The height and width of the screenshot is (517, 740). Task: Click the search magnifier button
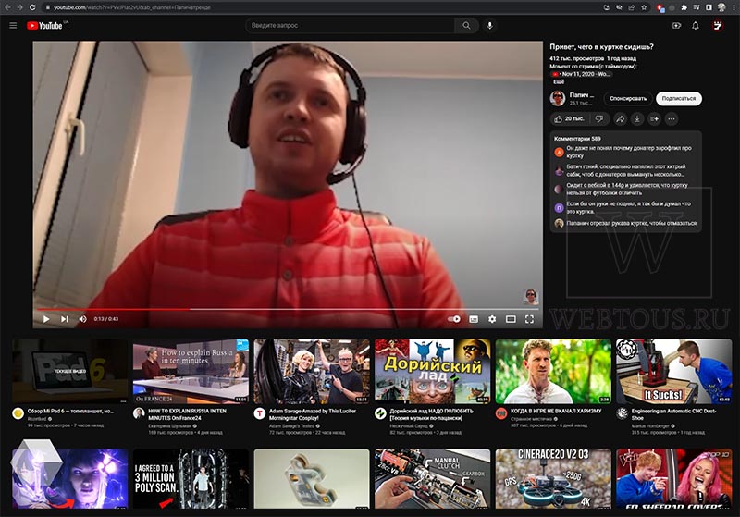pyautogui.click(x=466, y=26)
